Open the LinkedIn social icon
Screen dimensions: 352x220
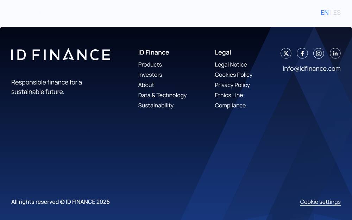click(335, 54)
